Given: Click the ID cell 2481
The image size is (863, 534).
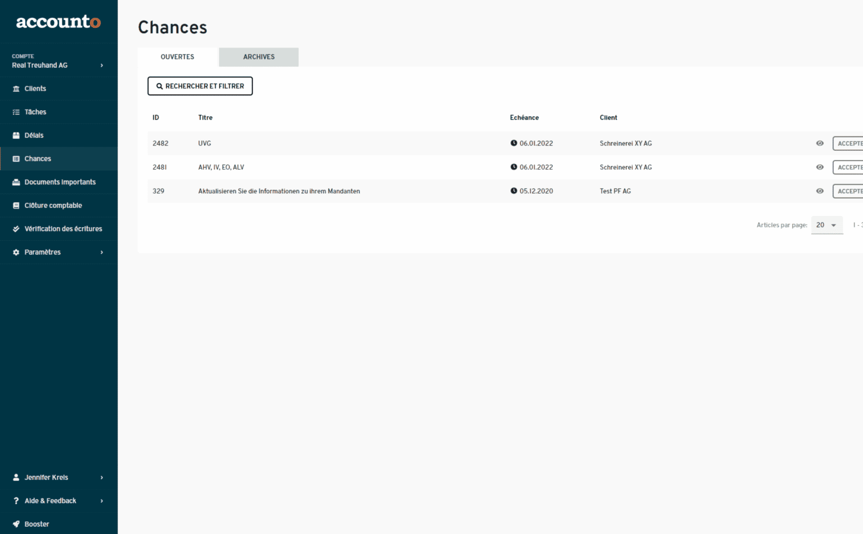Looking at the screenshot, I should pos(160,167).
